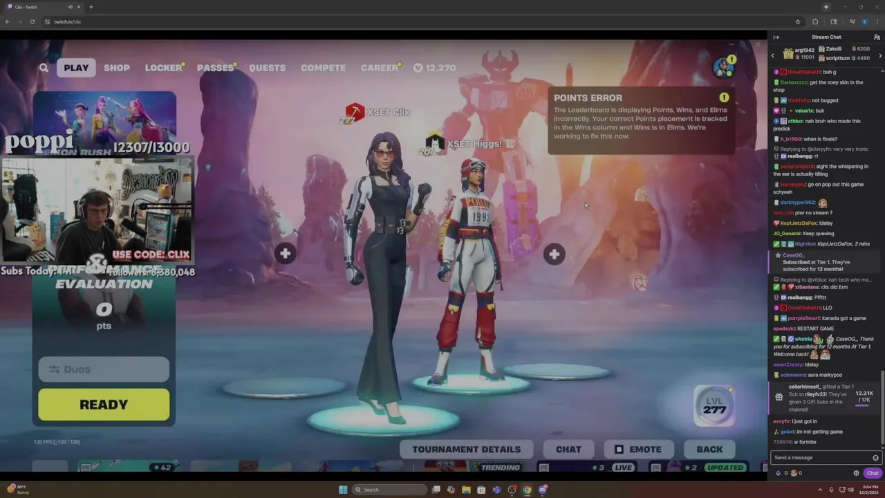
Task: Open the taskbar weather widget
Action: (18, 490)
